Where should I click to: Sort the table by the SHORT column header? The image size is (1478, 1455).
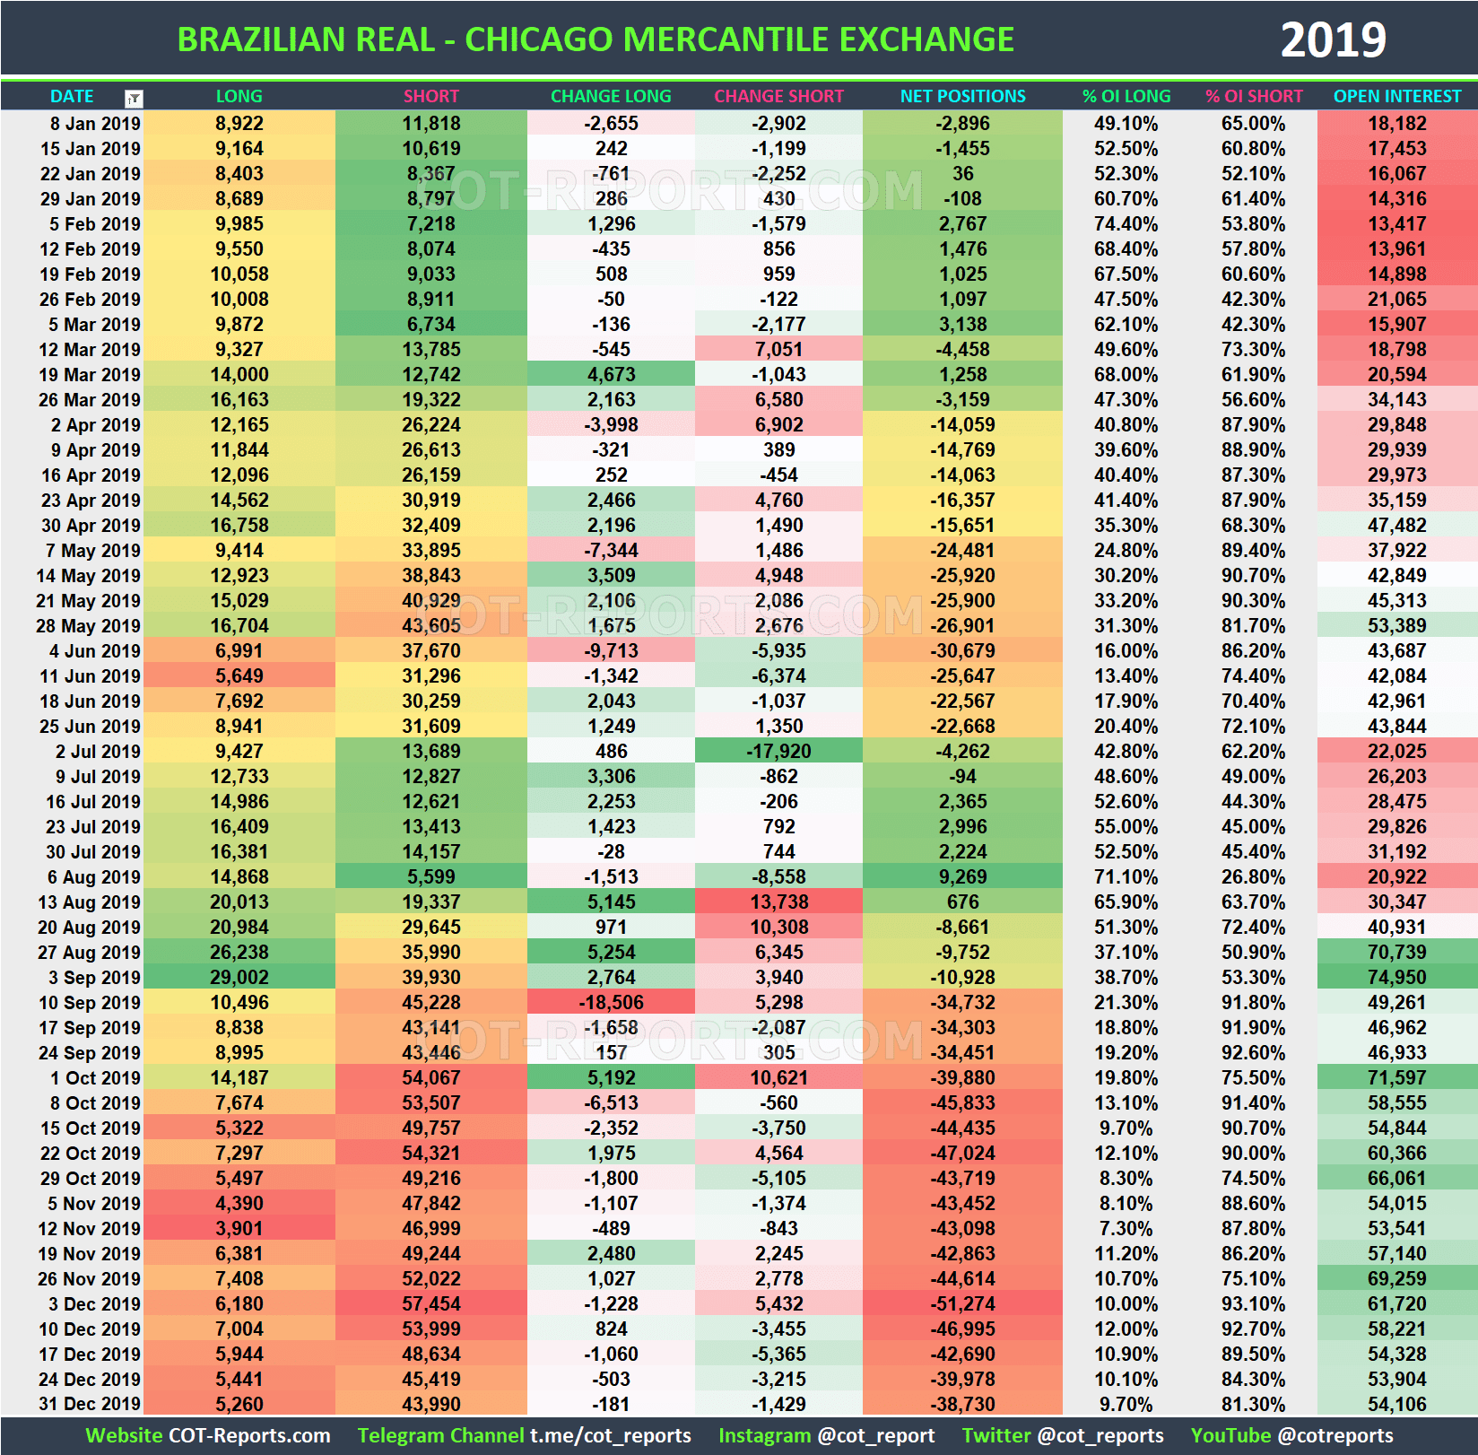(431, 96)
